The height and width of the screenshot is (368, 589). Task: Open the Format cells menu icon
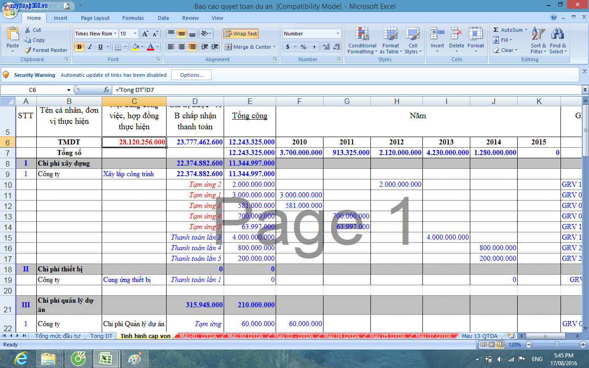point(476,34)
